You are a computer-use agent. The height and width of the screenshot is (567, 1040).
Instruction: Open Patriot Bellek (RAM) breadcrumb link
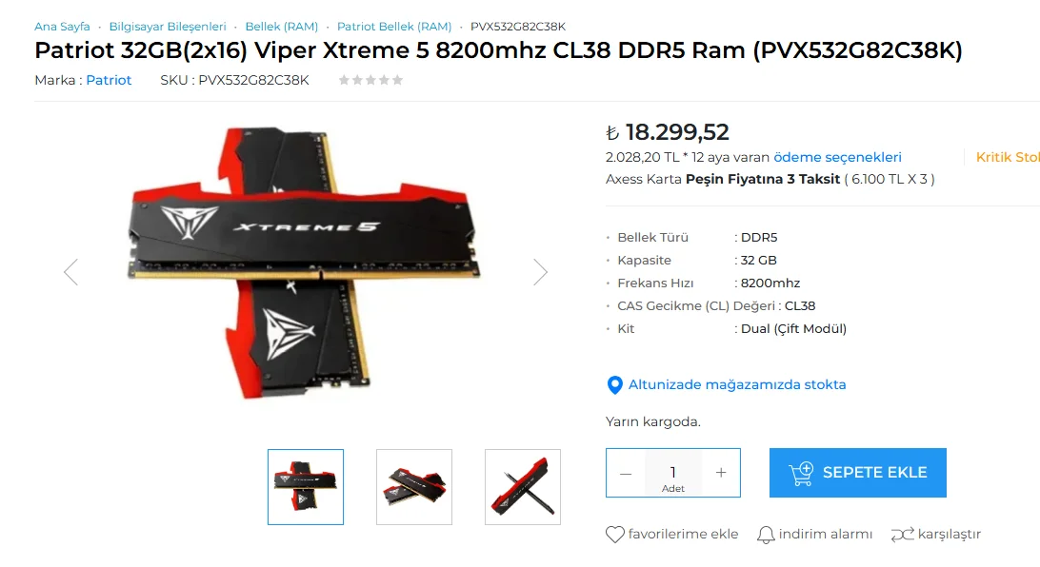394,27
